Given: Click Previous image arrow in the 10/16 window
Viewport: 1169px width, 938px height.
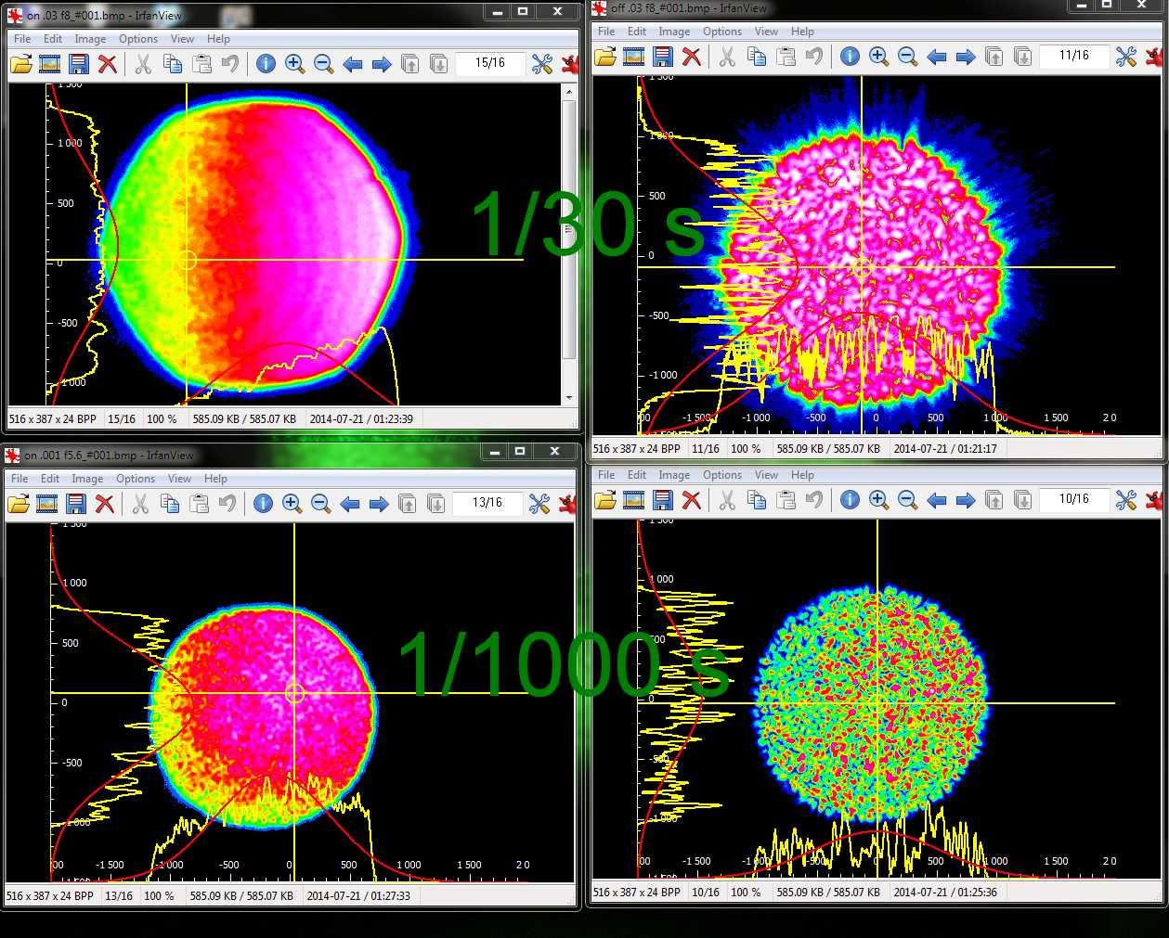Looking at the screenshot, I should (x=936, y=500).
